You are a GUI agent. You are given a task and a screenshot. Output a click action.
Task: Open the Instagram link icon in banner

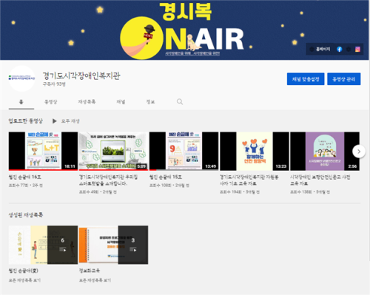pos(357,49)
